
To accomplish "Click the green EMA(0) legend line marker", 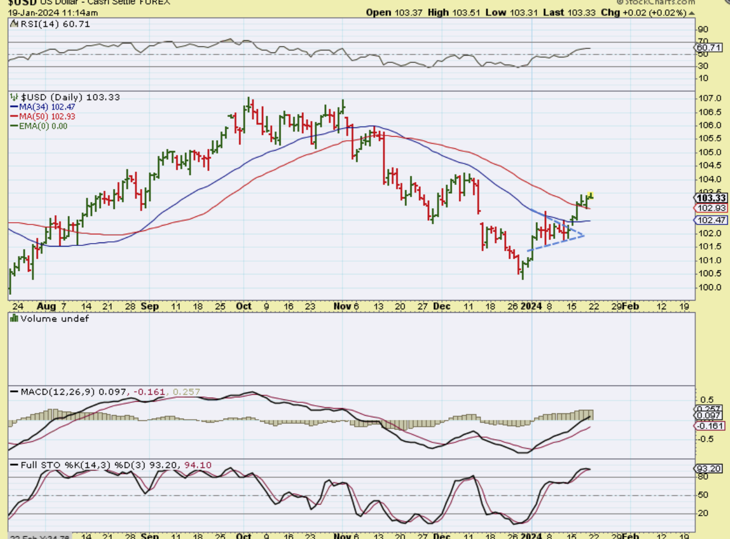I will 14,126.
